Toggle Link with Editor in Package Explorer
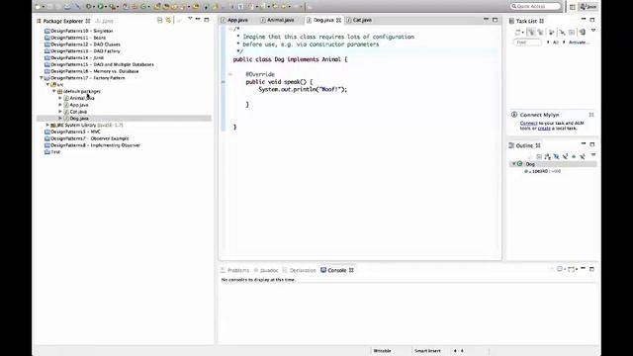Screen dimensions: 633x356 (168, 20)
